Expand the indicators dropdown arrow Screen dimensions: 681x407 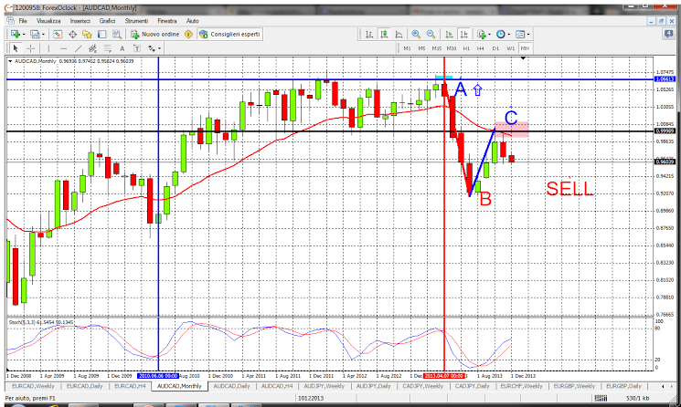(x=489, y=35)
